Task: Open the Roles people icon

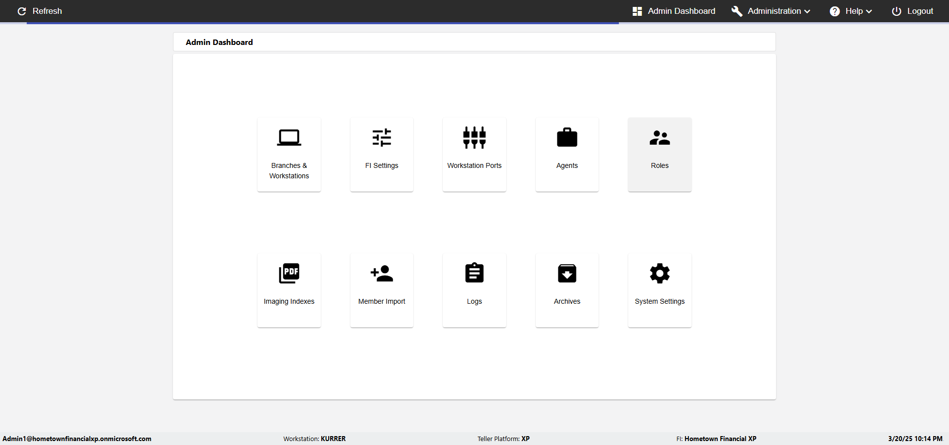Action: click(x=660, y=138)
